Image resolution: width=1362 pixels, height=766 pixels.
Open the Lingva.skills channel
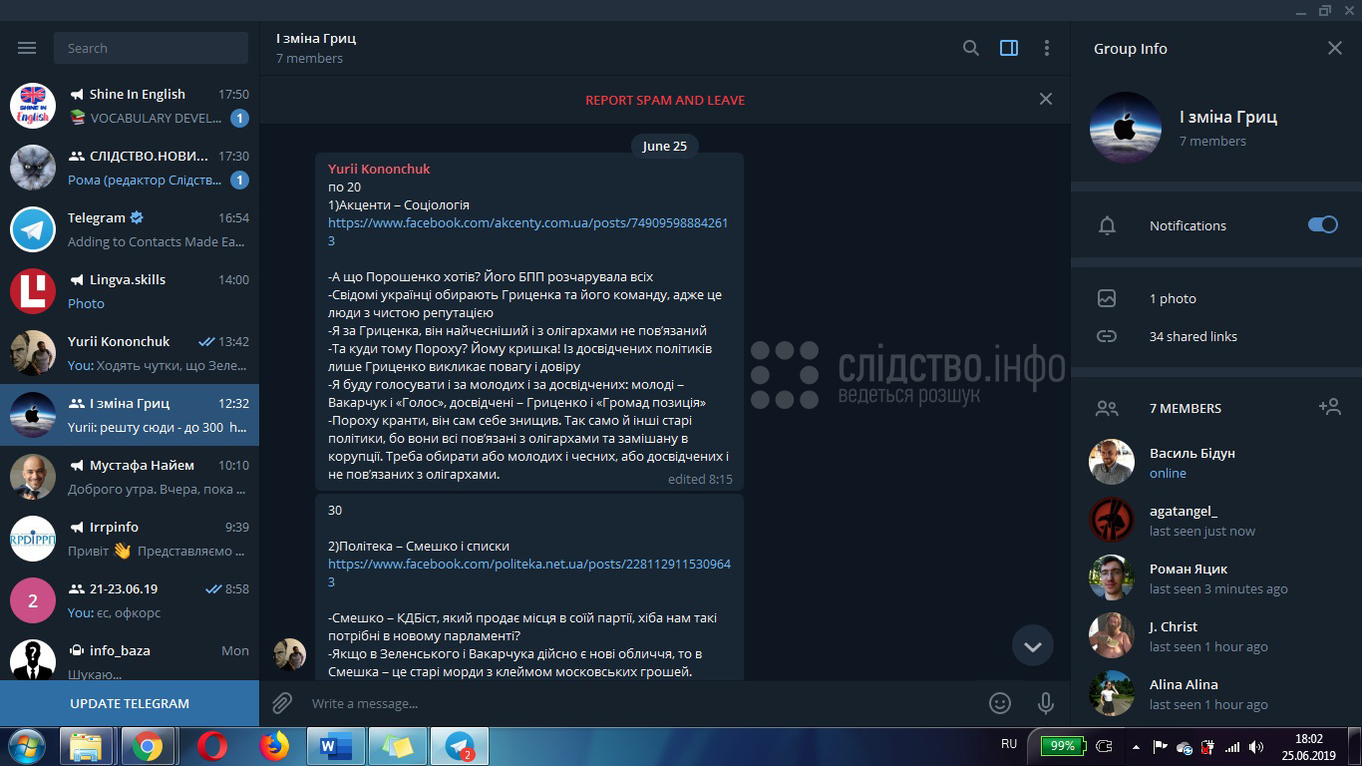pyautogui.click(x=130, y=291)
